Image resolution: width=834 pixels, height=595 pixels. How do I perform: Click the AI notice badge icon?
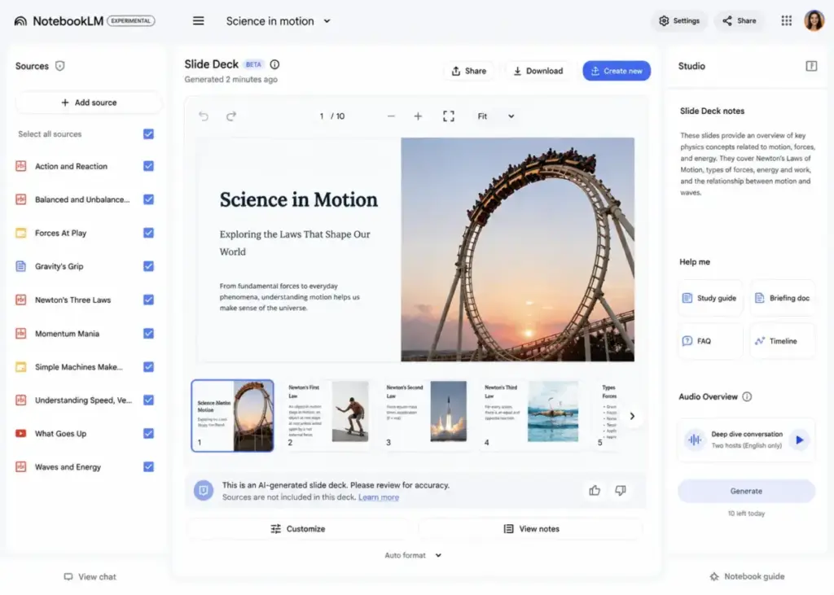click(x=203, y=490)
